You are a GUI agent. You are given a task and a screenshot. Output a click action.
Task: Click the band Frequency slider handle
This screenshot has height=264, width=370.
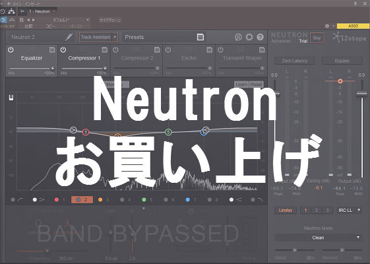(x=47, y=251)
